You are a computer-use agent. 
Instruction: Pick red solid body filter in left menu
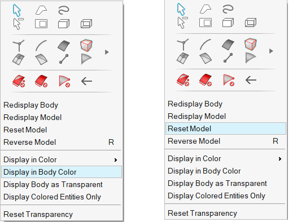tap(86, 45)
